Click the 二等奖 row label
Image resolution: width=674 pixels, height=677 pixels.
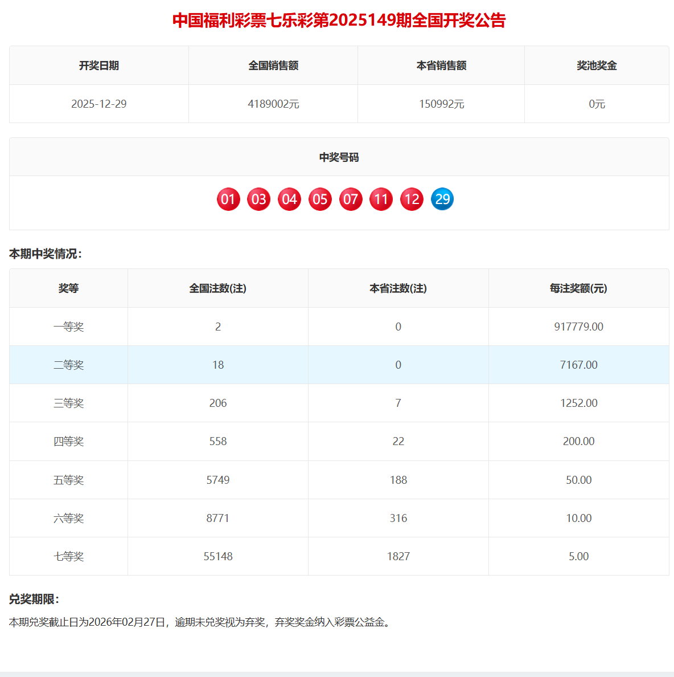point(68,365)
